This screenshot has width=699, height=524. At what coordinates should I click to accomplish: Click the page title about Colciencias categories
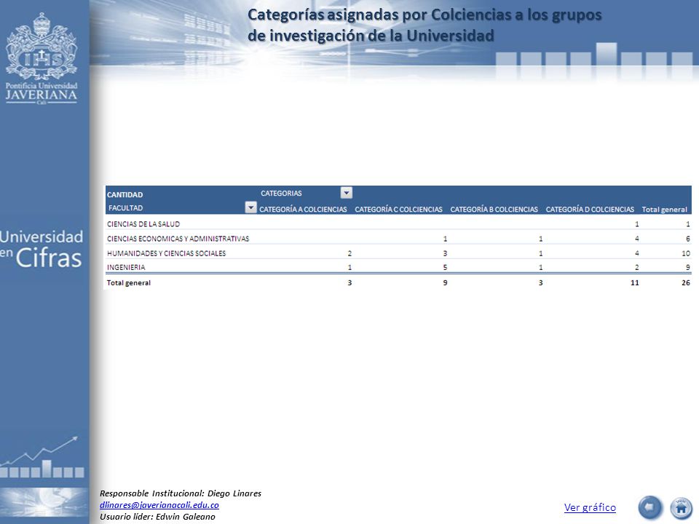click(424, 25)
